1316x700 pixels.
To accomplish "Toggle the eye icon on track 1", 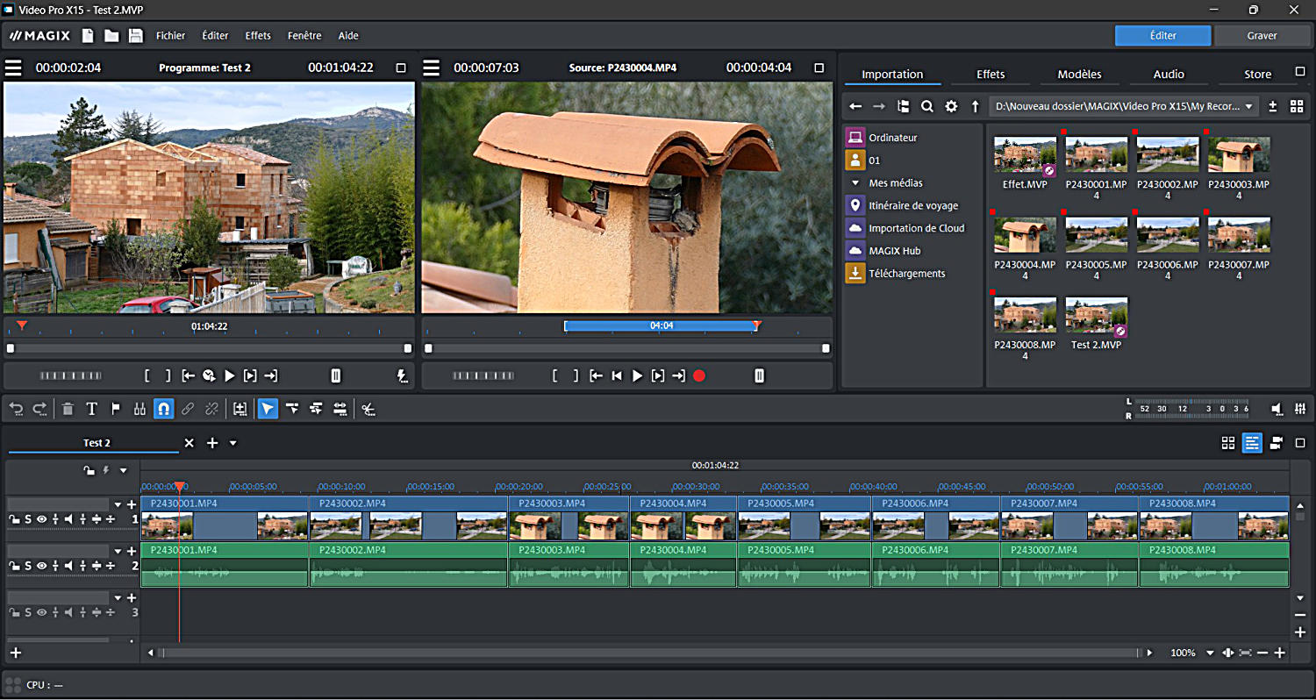I will coord(40,519).
